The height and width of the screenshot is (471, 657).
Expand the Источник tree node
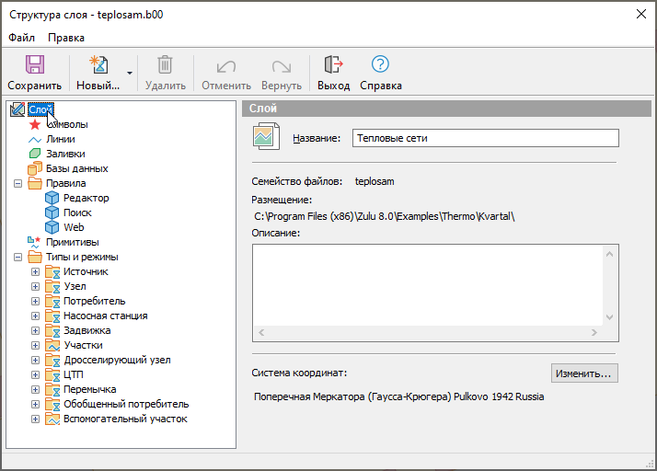[x=36, y=271]
